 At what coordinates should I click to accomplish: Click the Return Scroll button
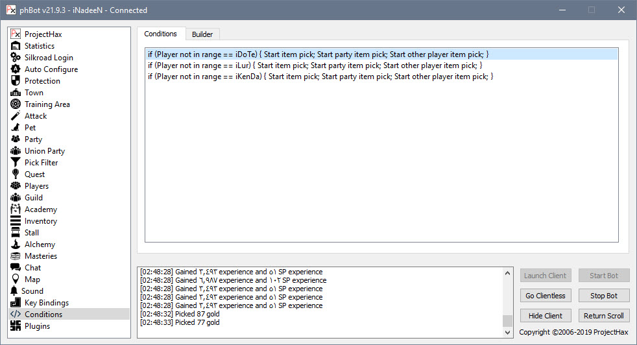coord(603,316)
